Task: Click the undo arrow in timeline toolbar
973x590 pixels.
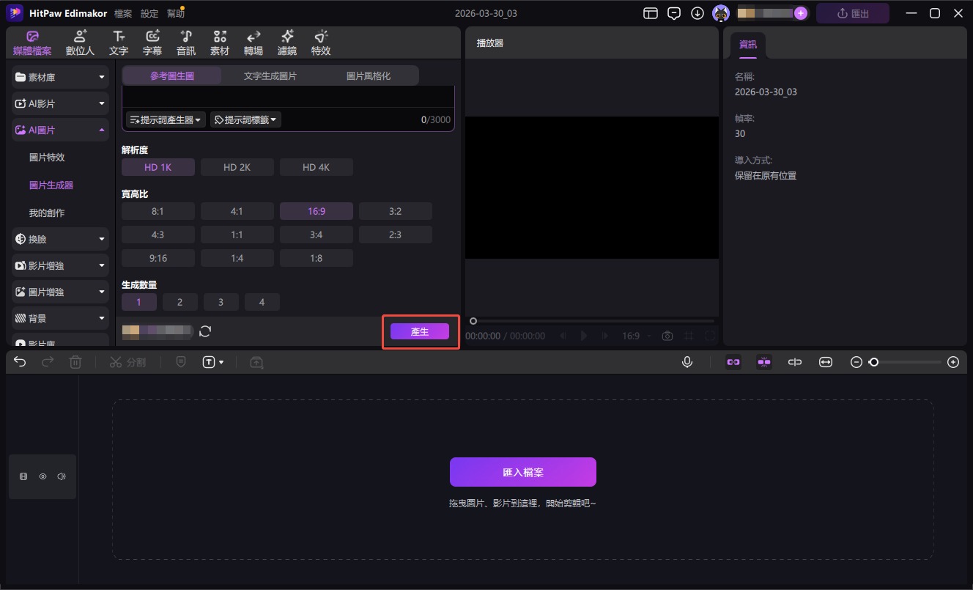Action: click(x=20, y=362)
